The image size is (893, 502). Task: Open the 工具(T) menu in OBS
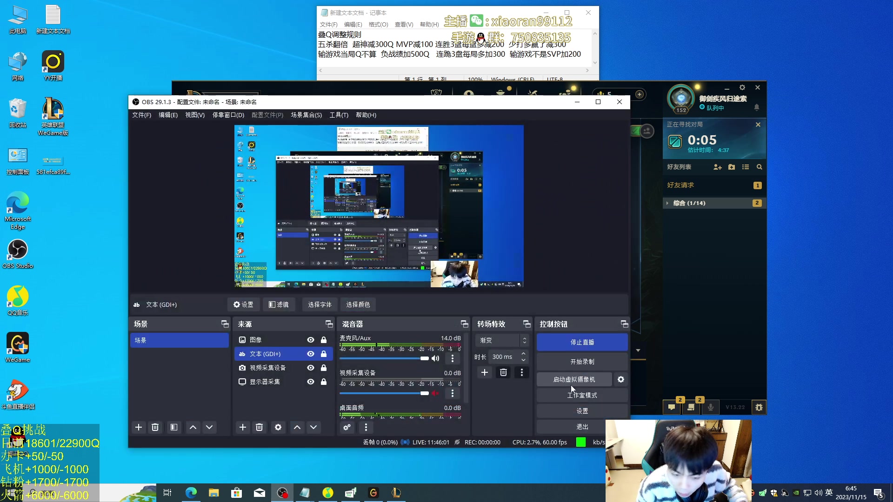point(339,115)
